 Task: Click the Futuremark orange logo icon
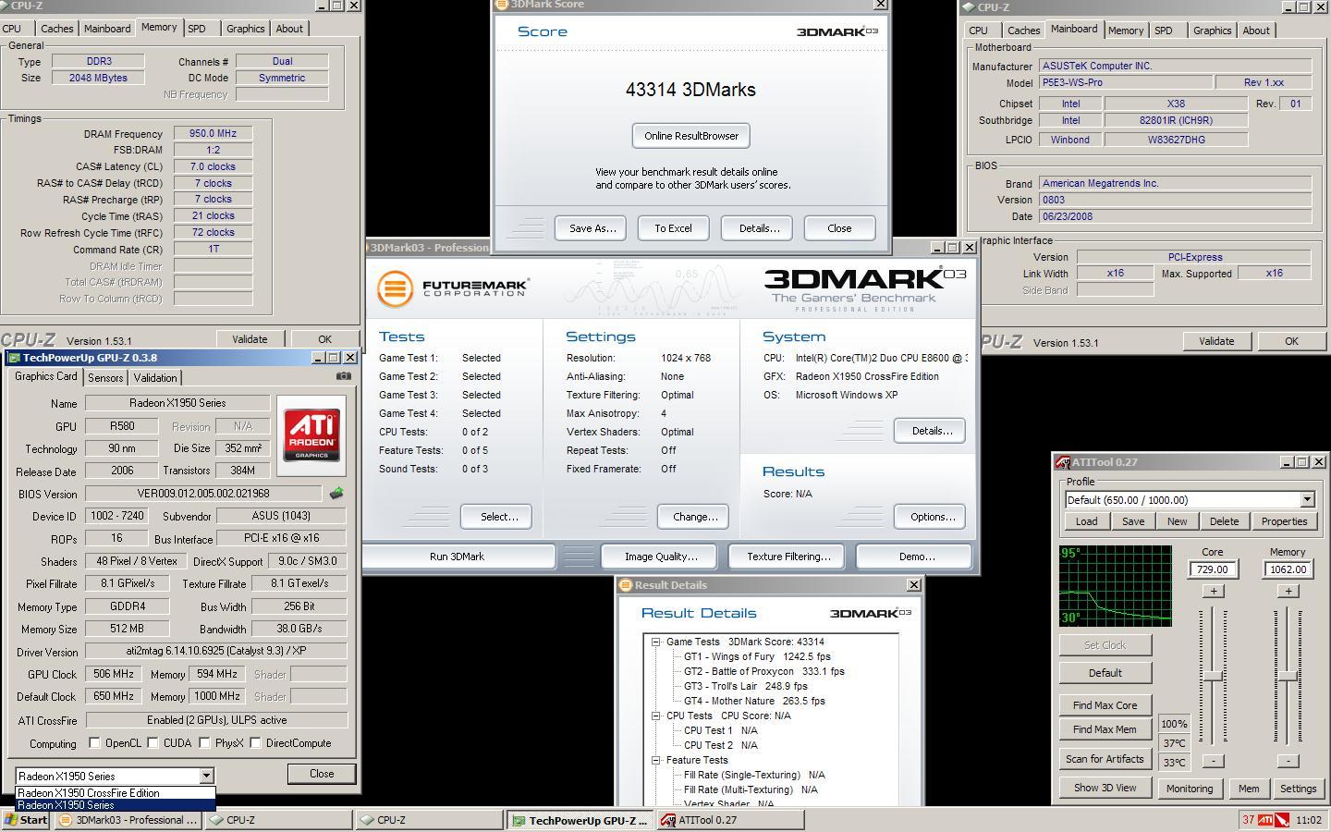395,288
